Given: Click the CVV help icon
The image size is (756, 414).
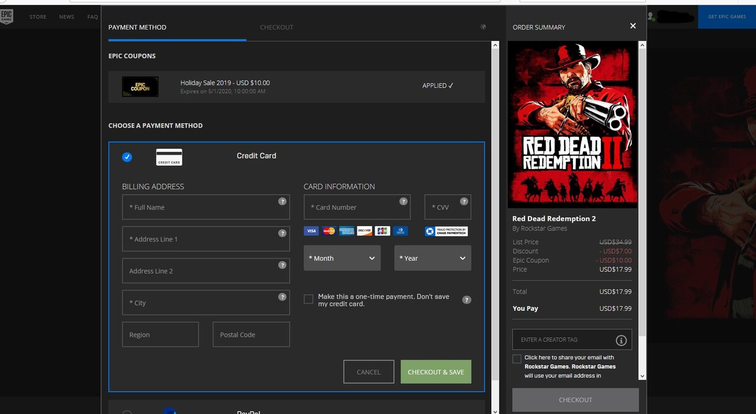Looking at the screenshot, I should [464, 201].
